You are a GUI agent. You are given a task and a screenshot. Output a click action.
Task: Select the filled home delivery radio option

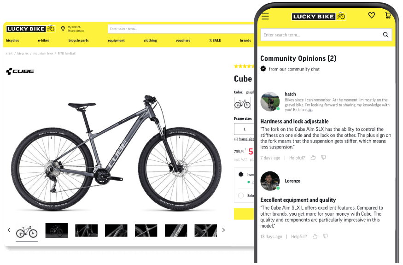tap(241, 174)
